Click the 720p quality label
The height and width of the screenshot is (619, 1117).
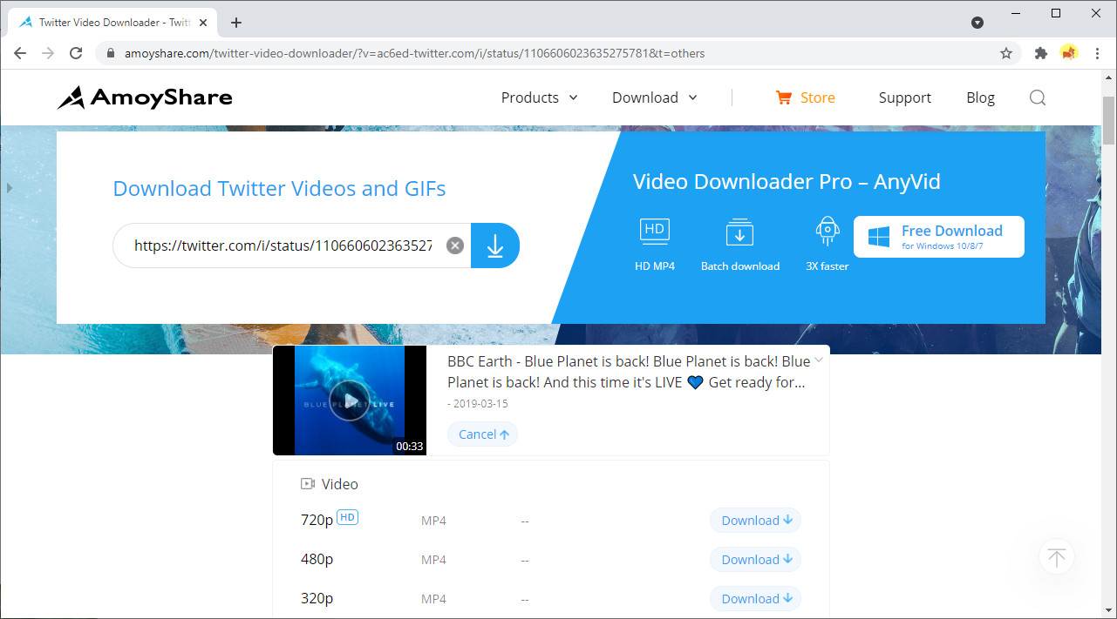pyautogui.click(x=317, y=521)
